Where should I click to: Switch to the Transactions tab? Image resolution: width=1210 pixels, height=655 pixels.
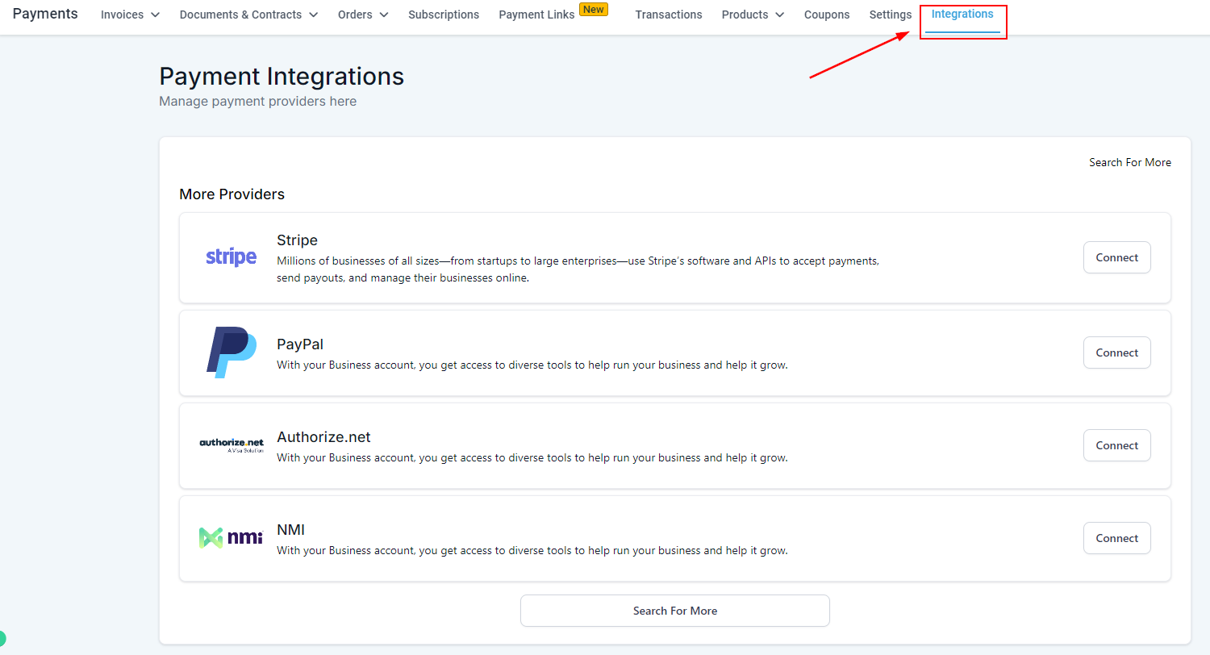(669, 15)
